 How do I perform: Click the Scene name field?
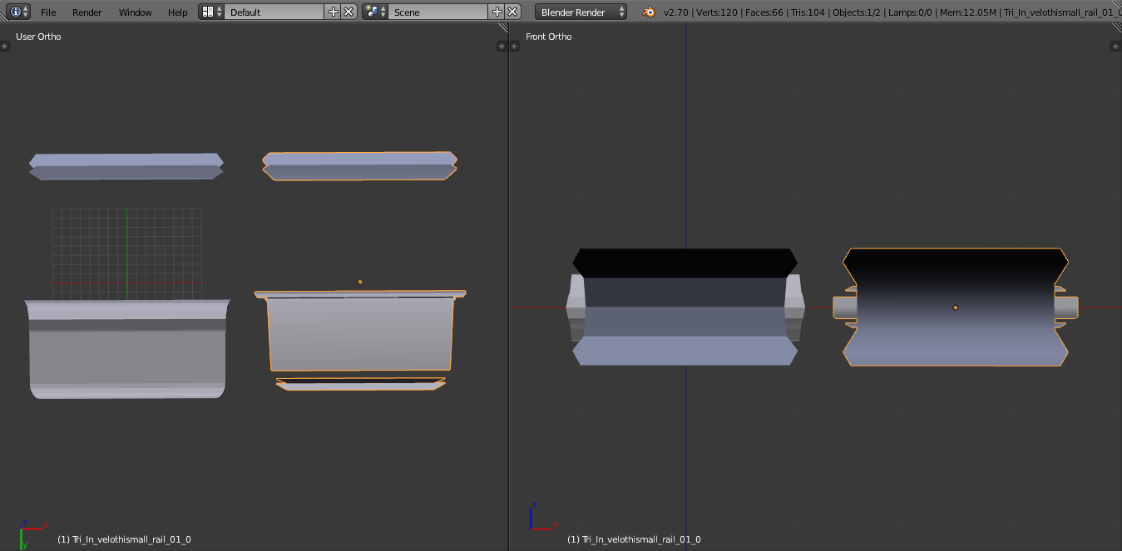coord(438,12)
